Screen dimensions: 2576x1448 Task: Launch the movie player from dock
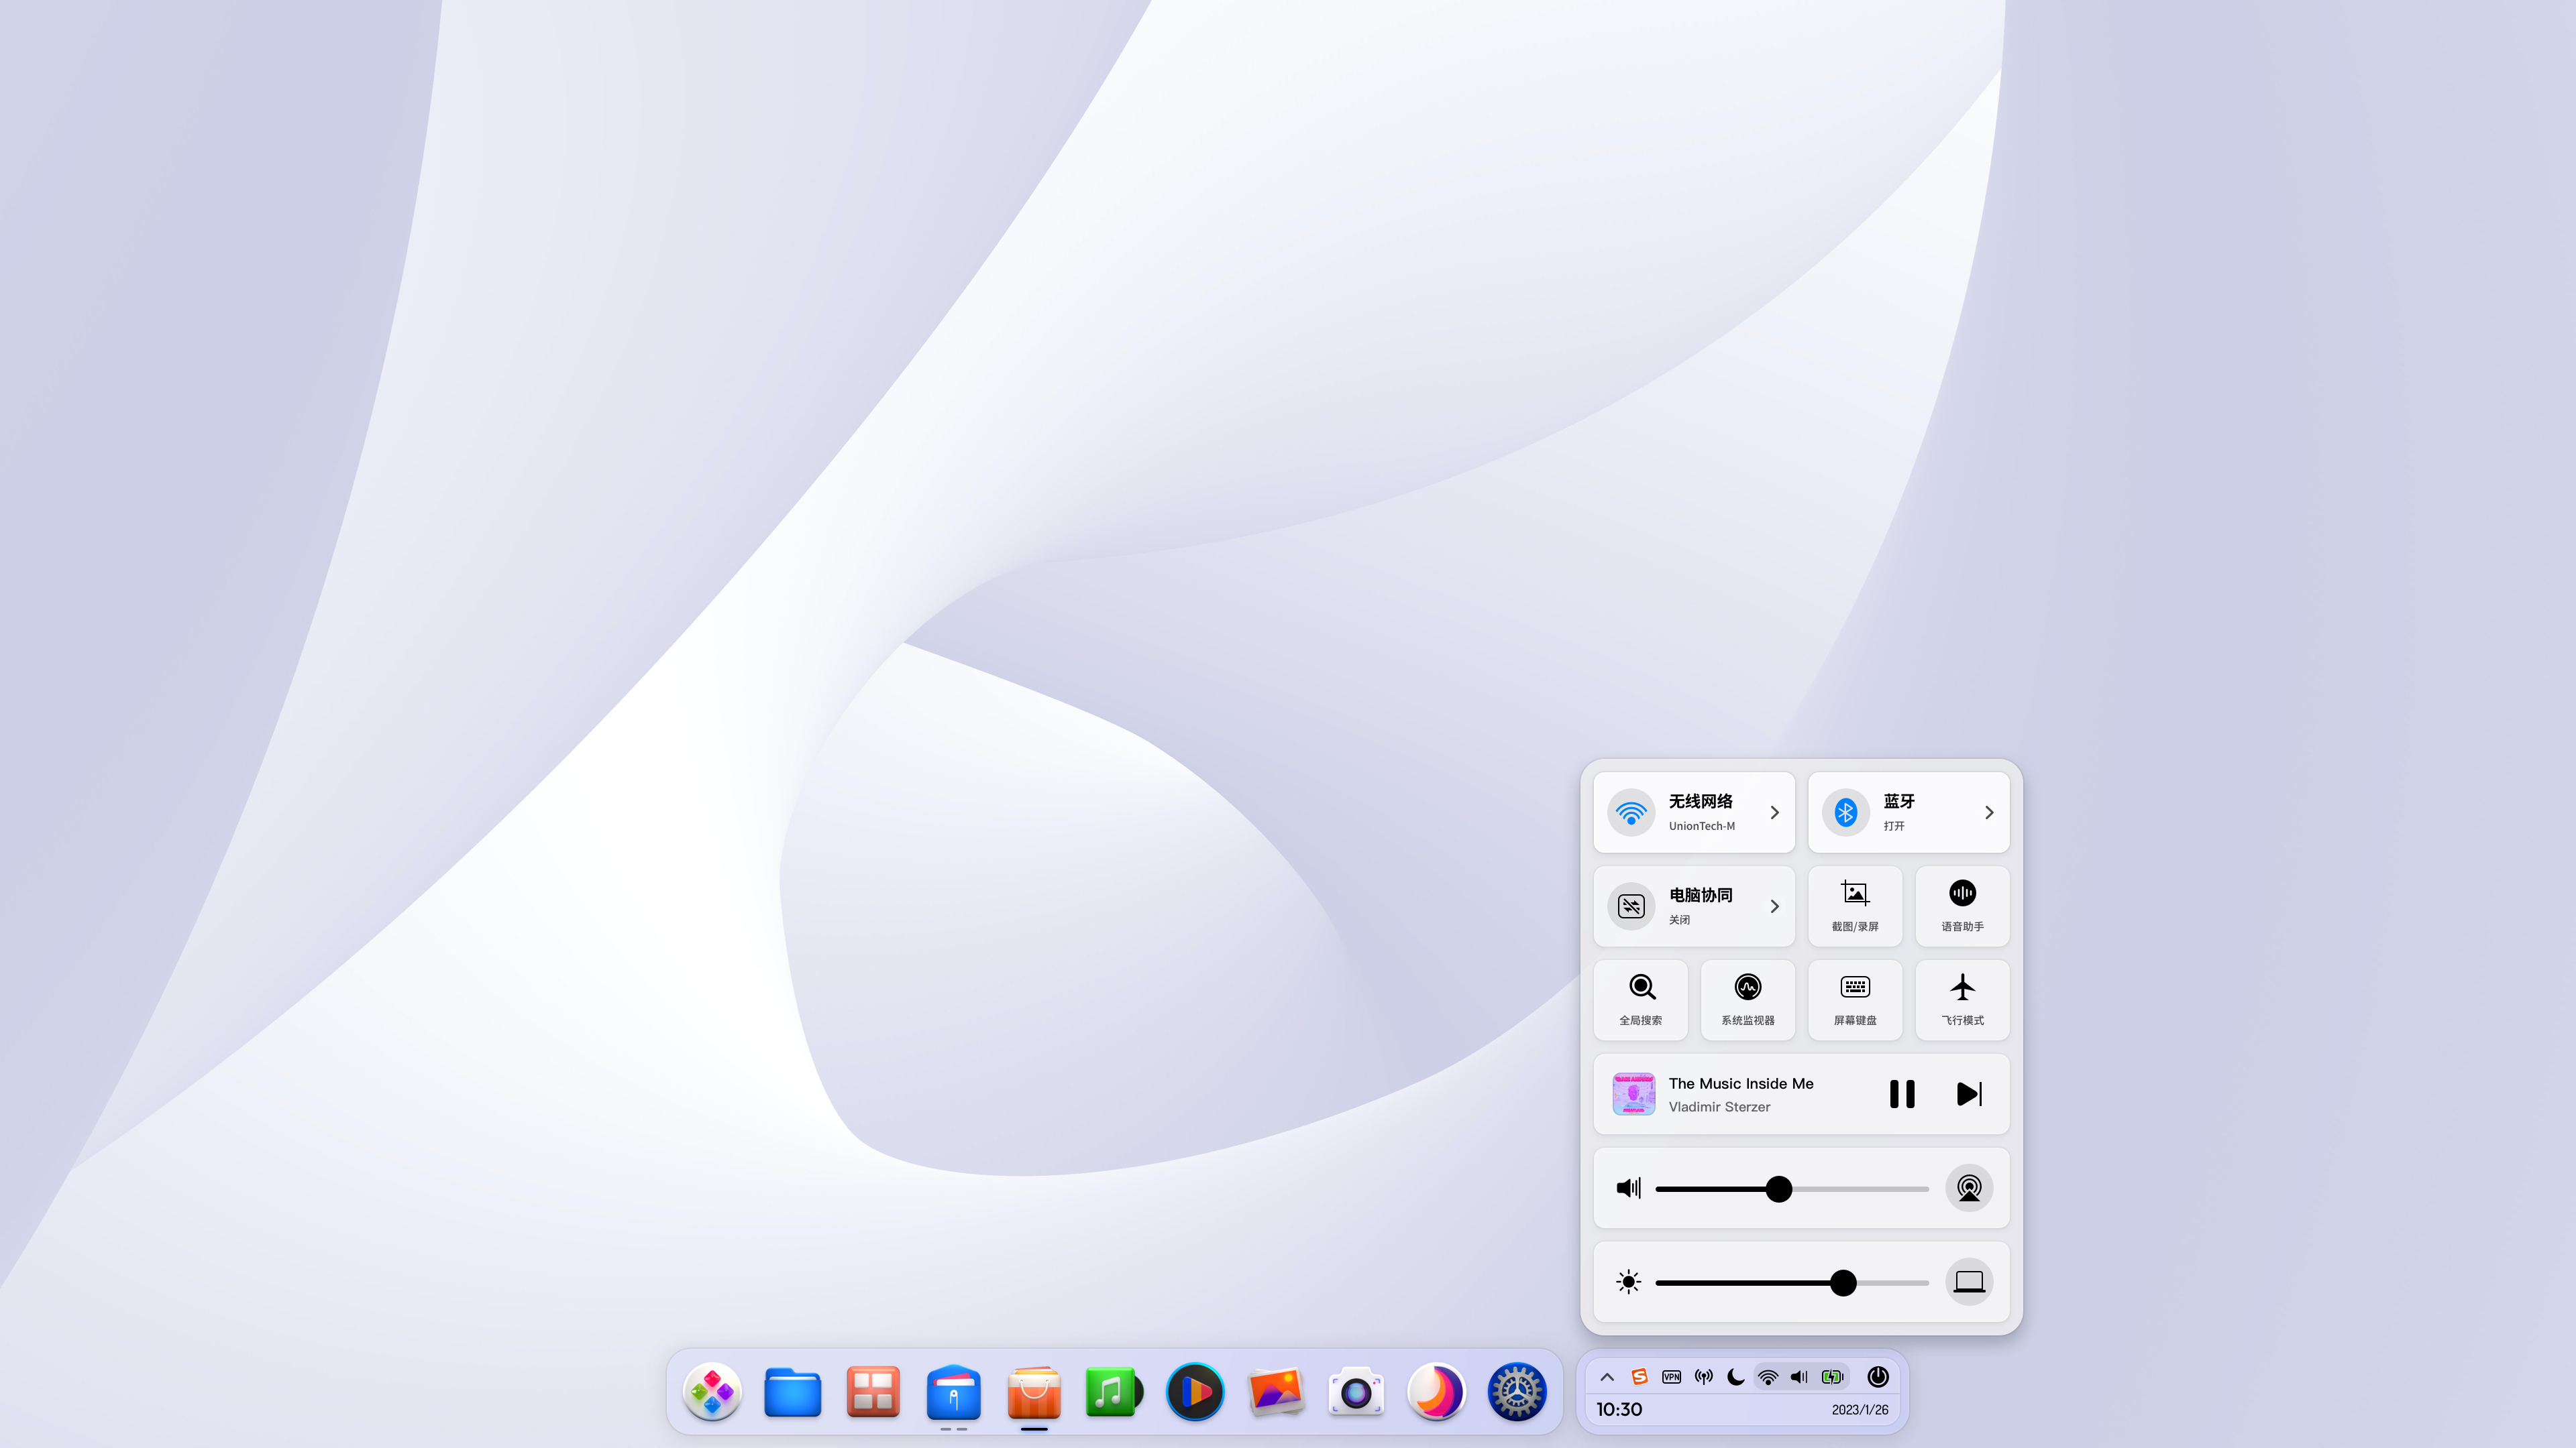(x=1195, y=1392)
